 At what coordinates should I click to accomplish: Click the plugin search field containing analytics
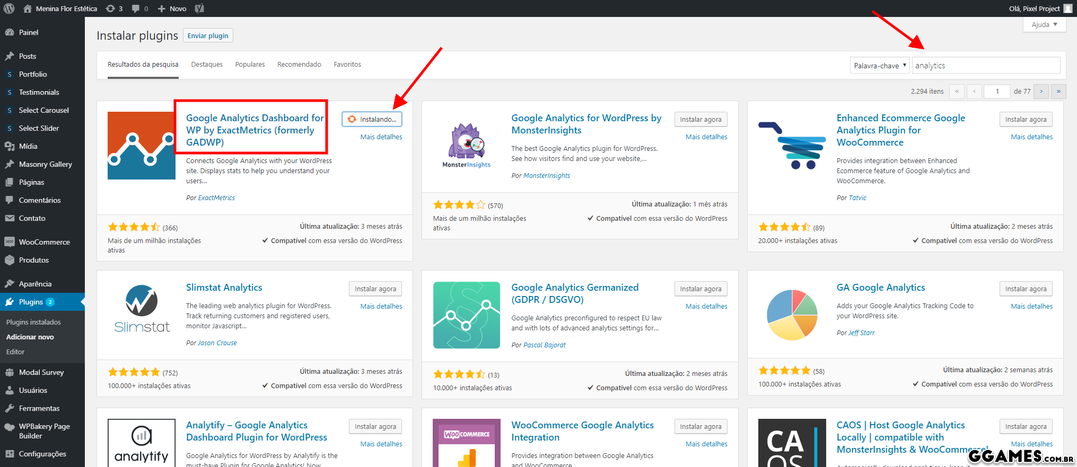click(985, 66)
